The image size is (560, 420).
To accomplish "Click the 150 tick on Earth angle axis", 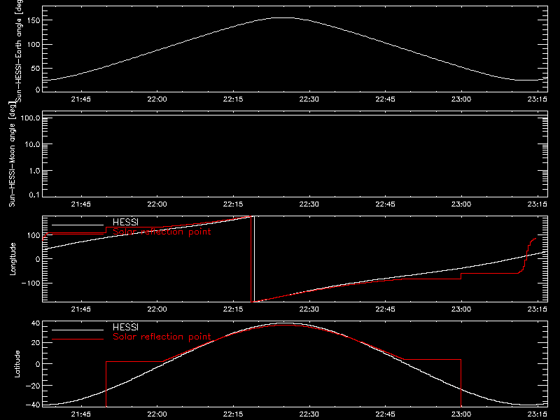I will 34,20.
